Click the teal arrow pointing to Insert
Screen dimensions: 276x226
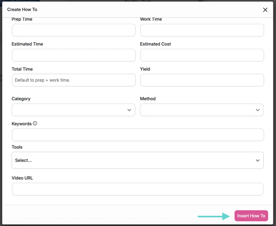coord(214,216)
